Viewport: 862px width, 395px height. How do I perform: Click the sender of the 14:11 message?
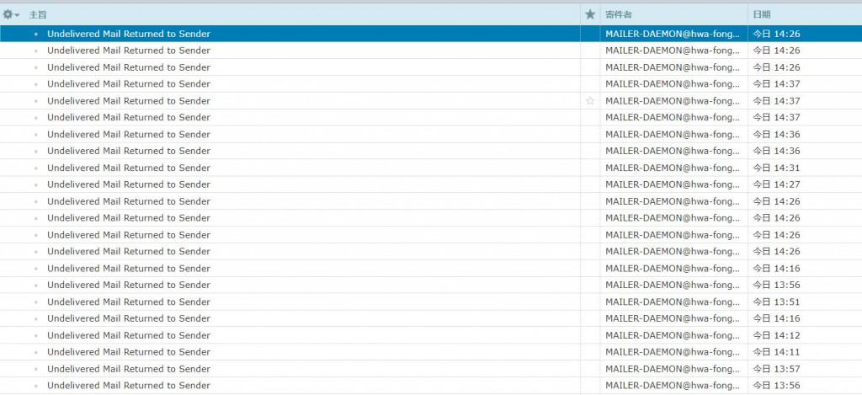(x=673, y=351)
